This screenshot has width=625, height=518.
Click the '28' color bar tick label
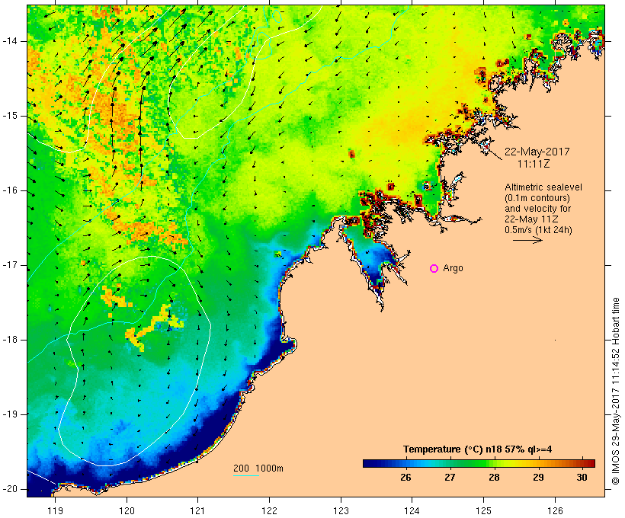494,478
